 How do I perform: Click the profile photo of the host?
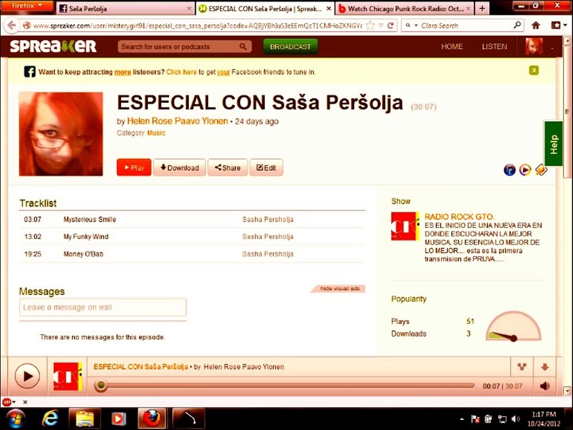click(x=61, y=134)
